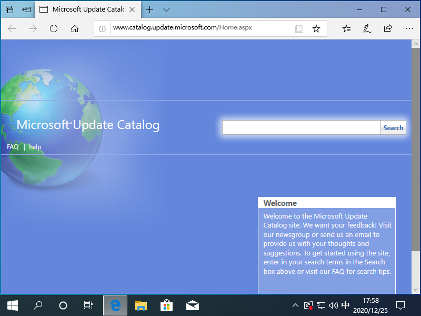Open a new tab
The height and width of the screenshot is (316, 421).
150,9
